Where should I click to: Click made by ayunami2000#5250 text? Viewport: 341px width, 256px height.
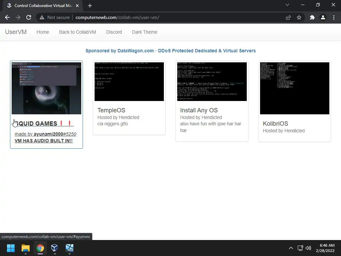(45, 134)
